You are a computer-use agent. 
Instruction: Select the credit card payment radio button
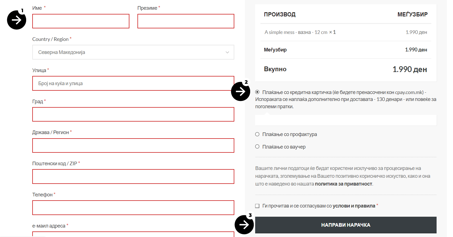tap(257, 92)
